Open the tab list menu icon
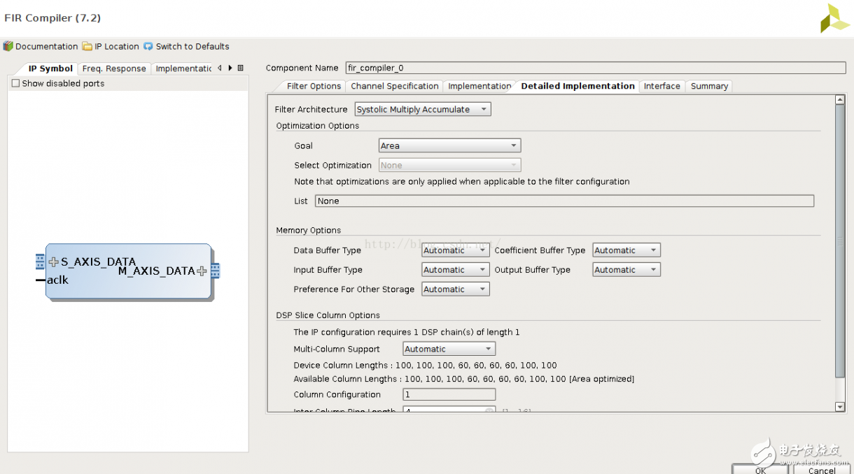The width and height of the screenshot is (854, 474). click(240, 68)
